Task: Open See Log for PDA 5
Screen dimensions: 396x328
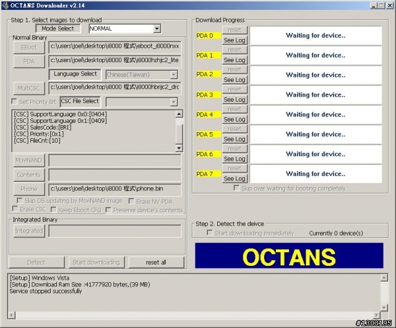Action: pyautogui.click(x=235, y=139)
